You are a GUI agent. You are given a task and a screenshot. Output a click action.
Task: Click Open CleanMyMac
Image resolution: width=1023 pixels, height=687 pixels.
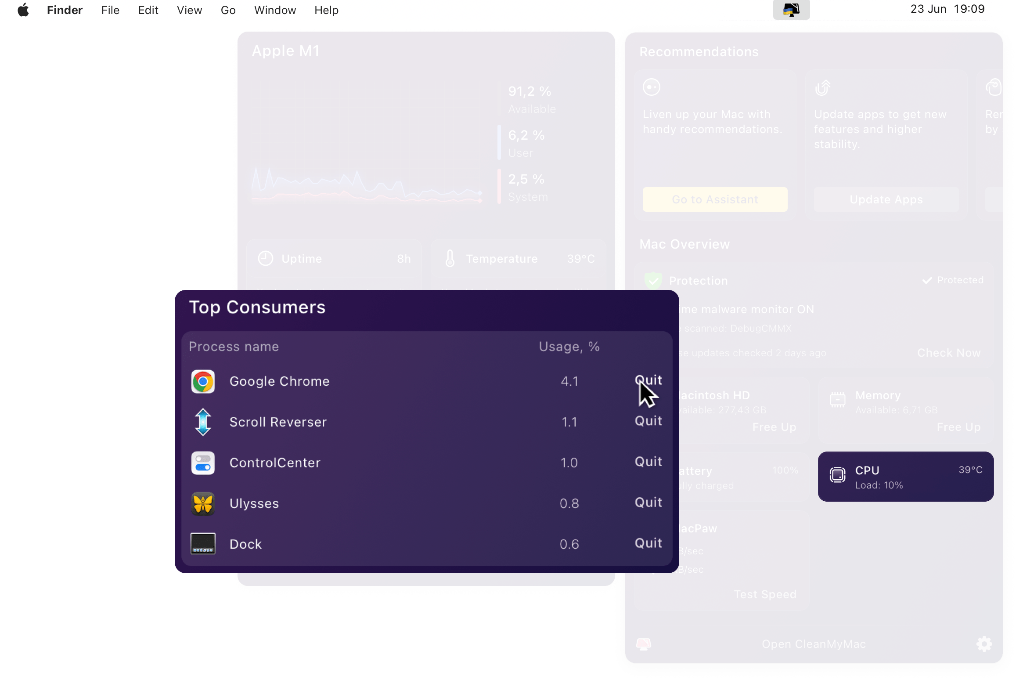[x=814, y=644]
